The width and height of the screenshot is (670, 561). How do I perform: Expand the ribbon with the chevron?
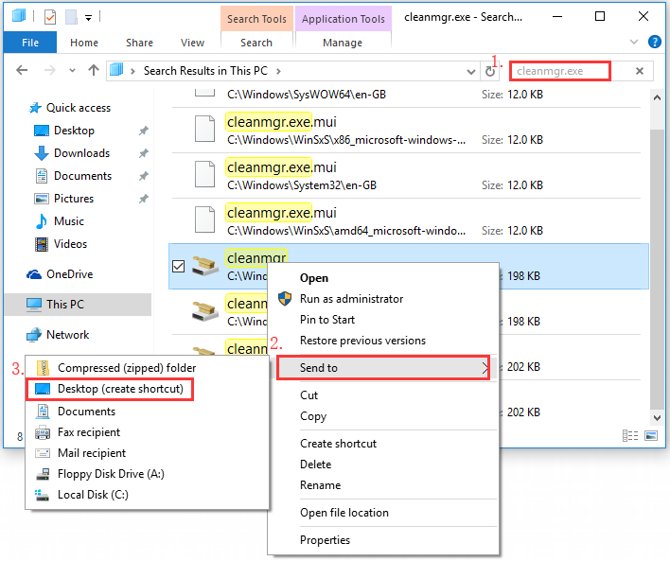(634, 42)
